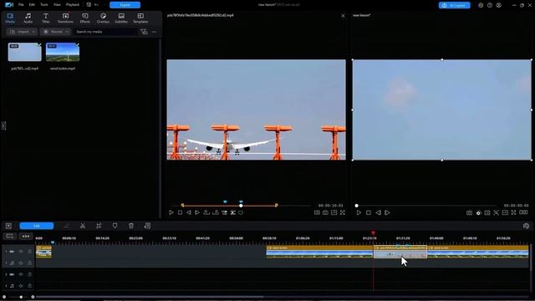Step to previous frame in source preview
This screenshot has height=301, width=535.
tap(189, 212)
